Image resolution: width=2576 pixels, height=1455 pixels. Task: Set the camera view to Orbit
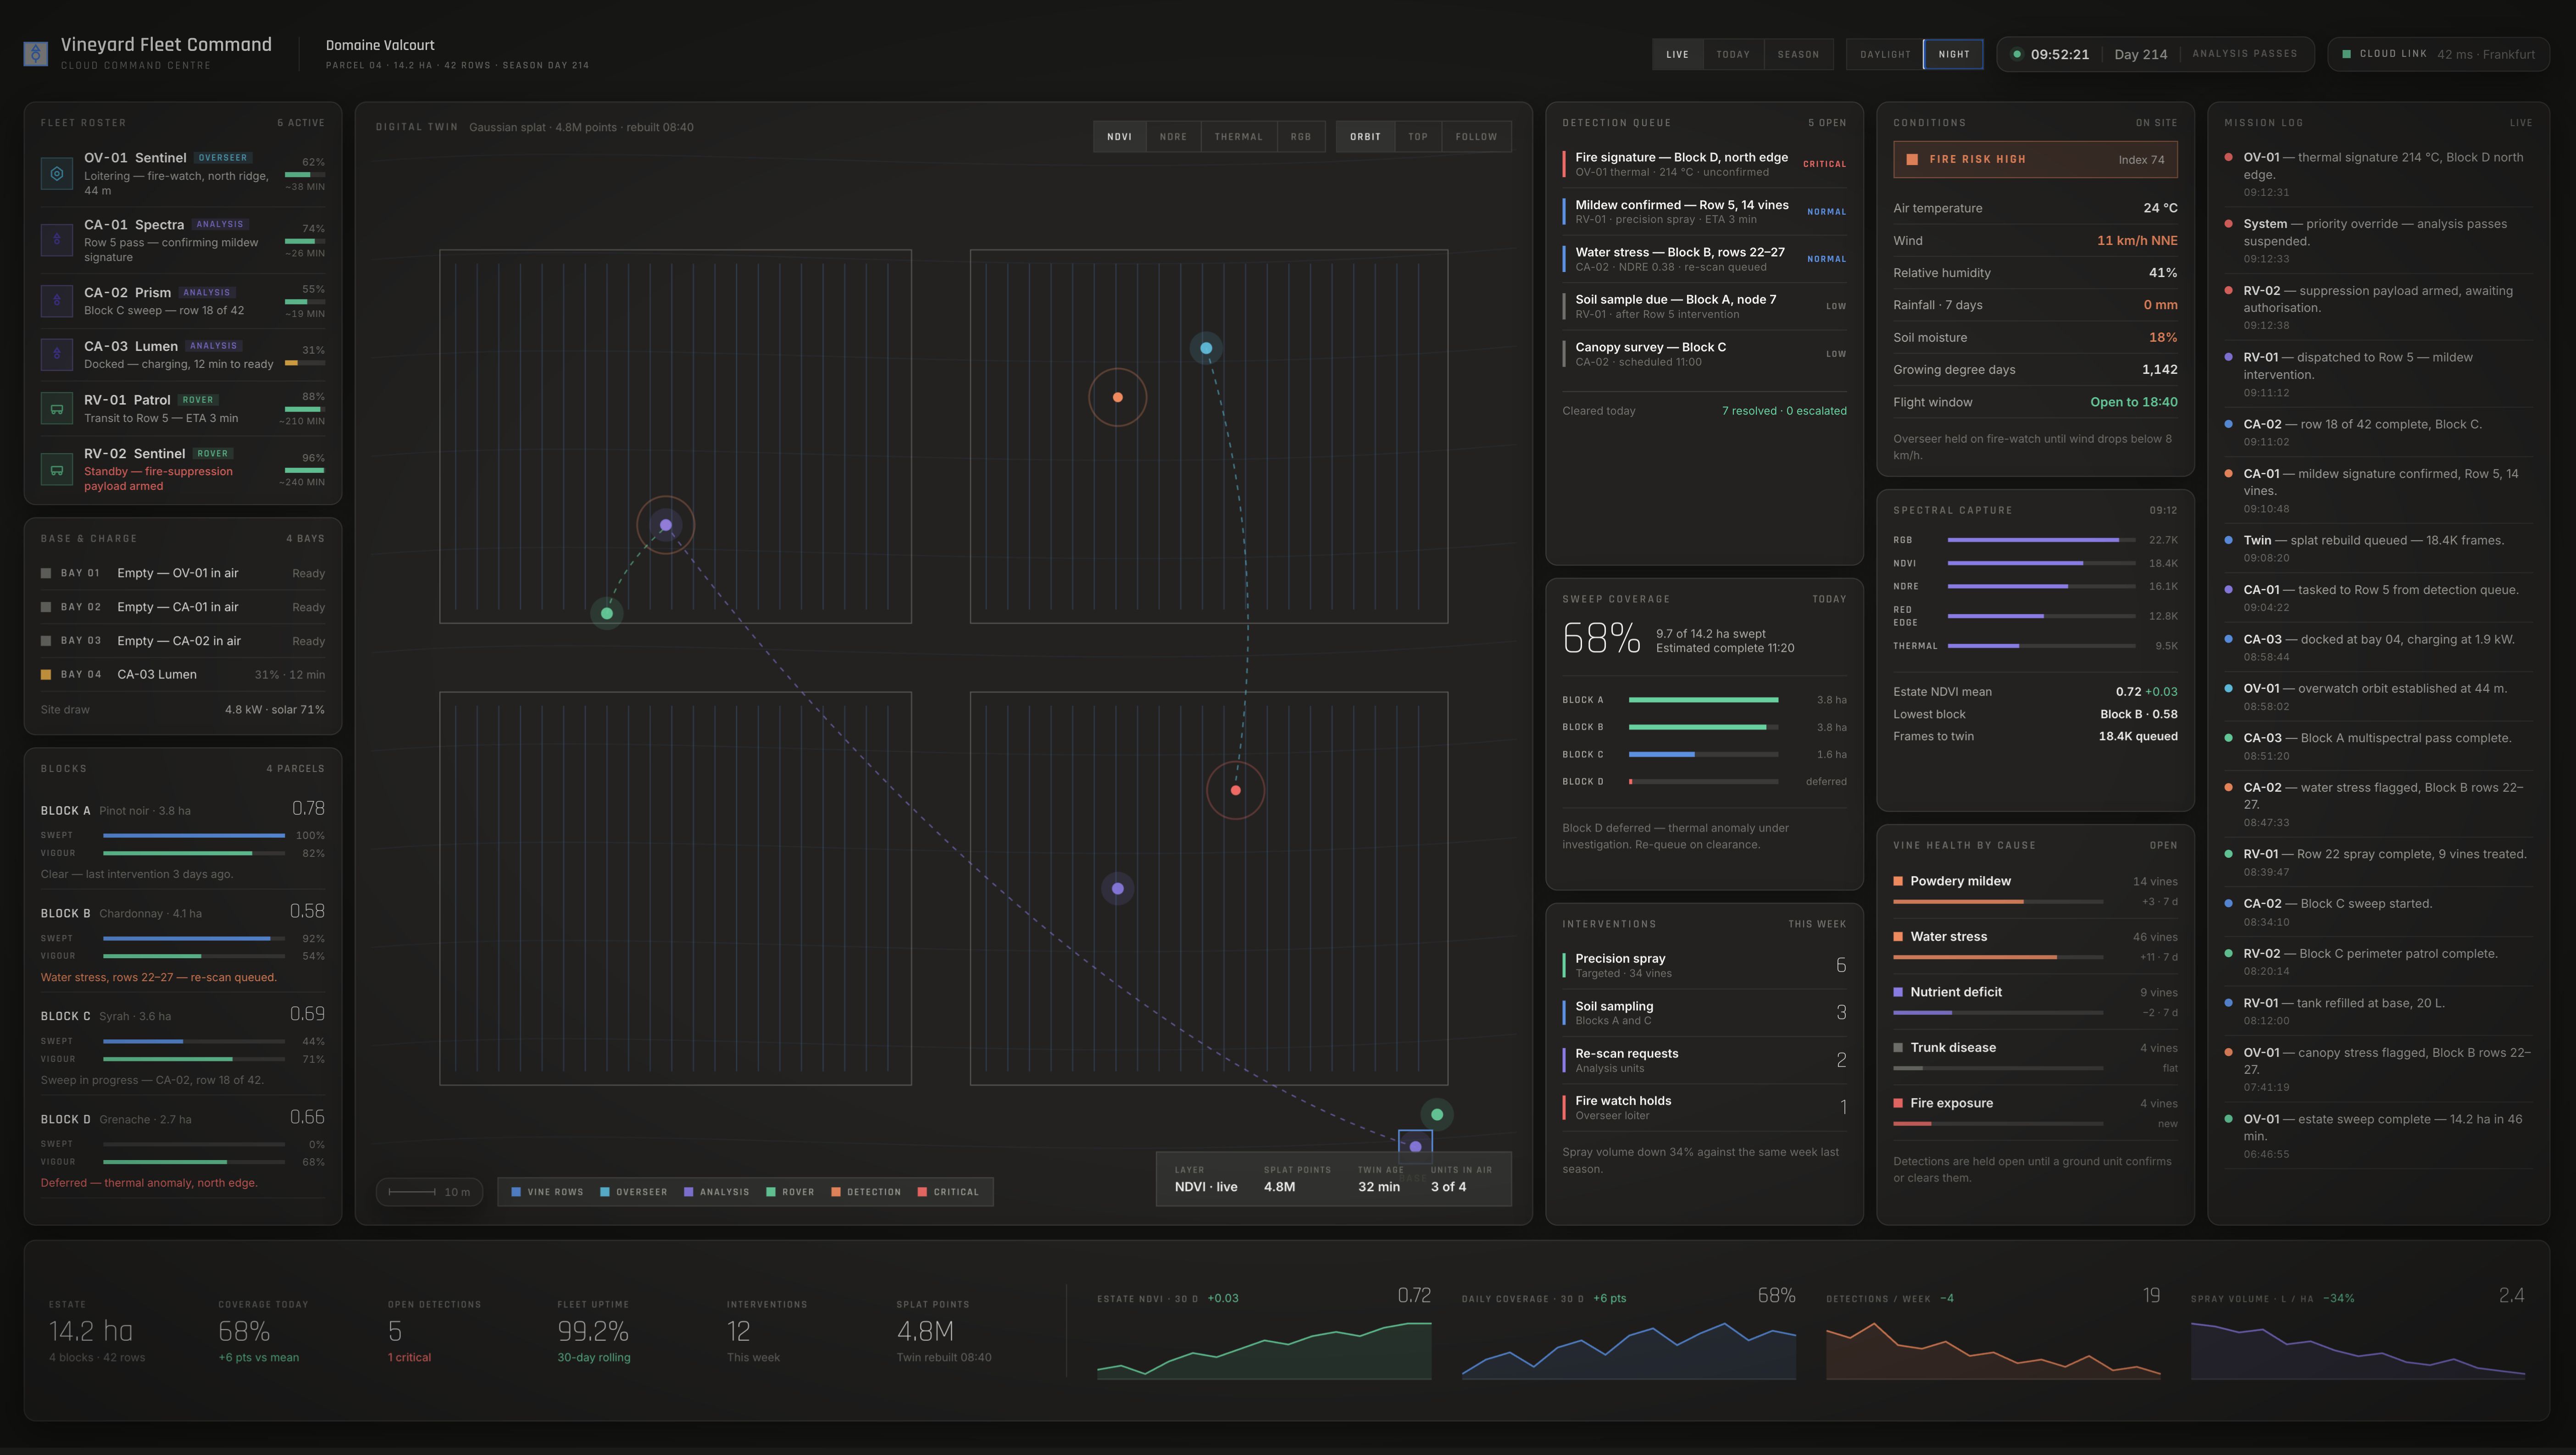(x=1365, y=137)
